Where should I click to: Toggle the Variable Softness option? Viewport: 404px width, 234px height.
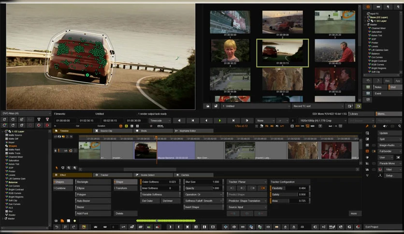pos(160,194)
